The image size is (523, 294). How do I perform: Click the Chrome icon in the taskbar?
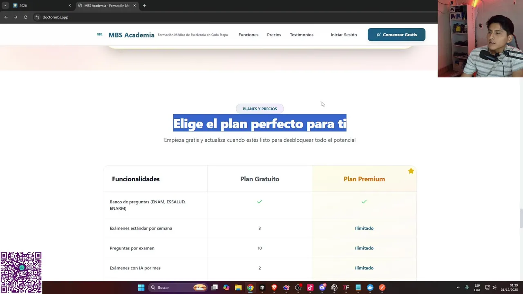click(250, 287)
